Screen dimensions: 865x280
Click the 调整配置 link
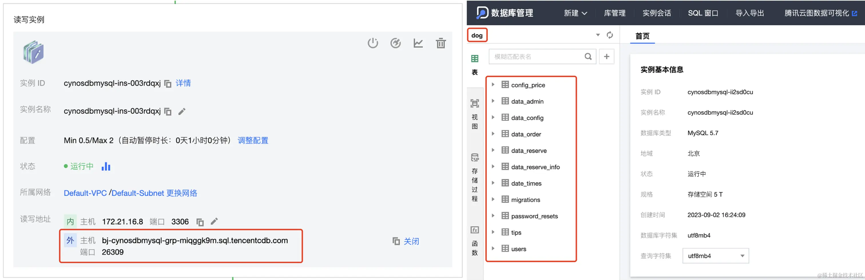[x=253, y=140]
